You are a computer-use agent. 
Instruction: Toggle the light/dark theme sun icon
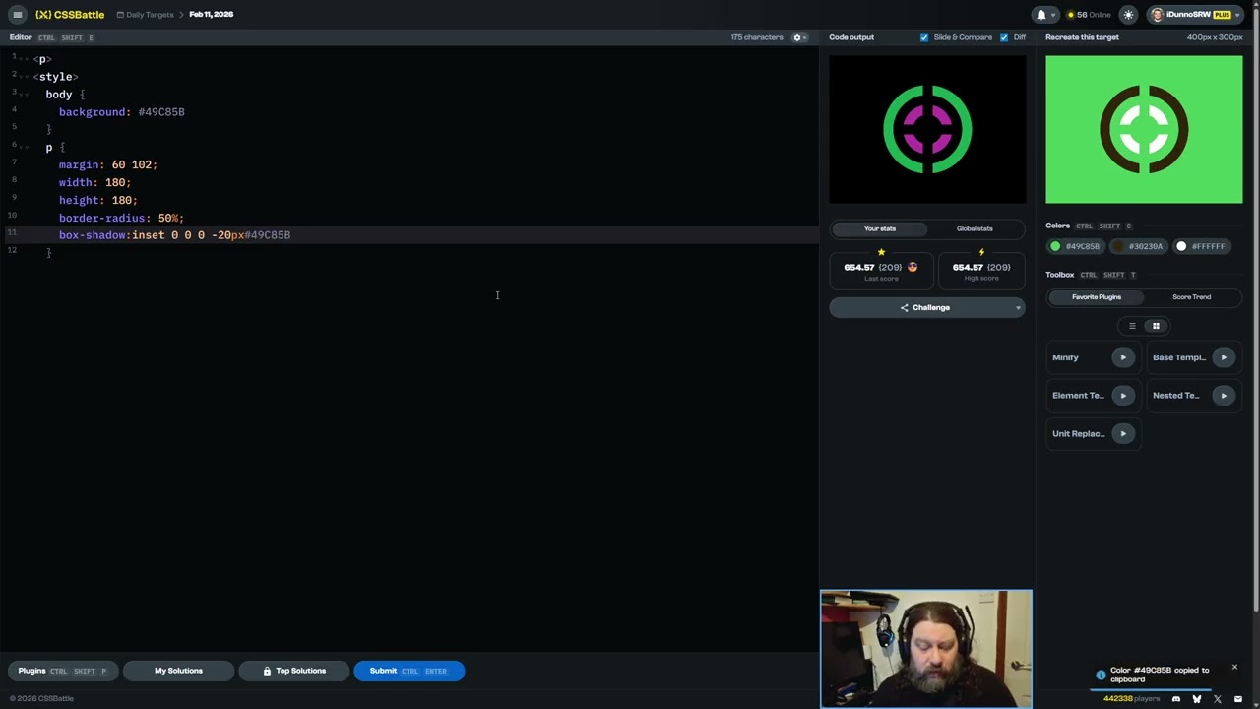pos(1128,15)
